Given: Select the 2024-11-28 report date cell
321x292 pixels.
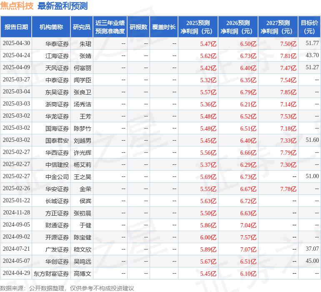Looking at the screenshot, I should [x=17, y=213].
